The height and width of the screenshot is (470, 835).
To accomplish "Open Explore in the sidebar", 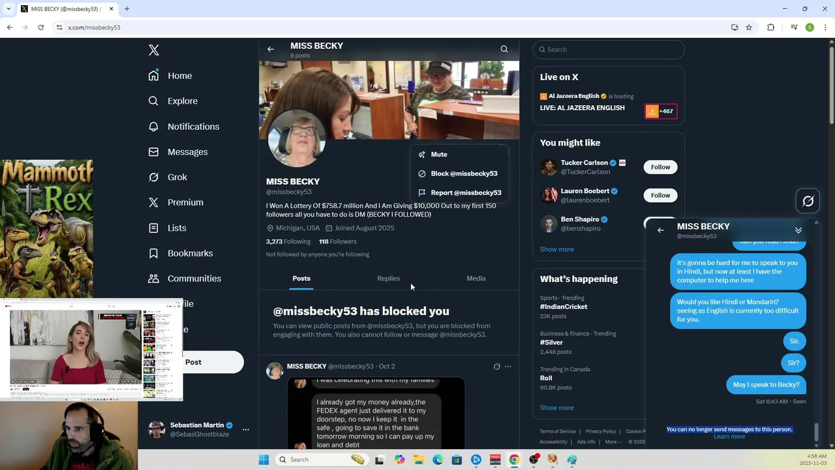I will tap(173, 101).
